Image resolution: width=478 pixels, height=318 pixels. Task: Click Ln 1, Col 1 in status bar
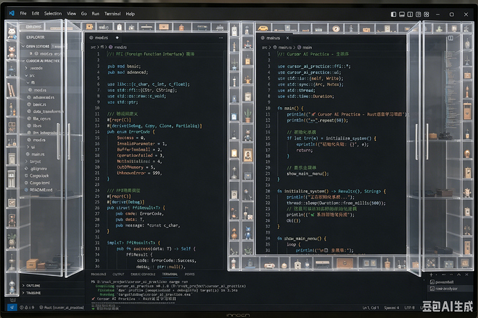click(x=371, y=308)
